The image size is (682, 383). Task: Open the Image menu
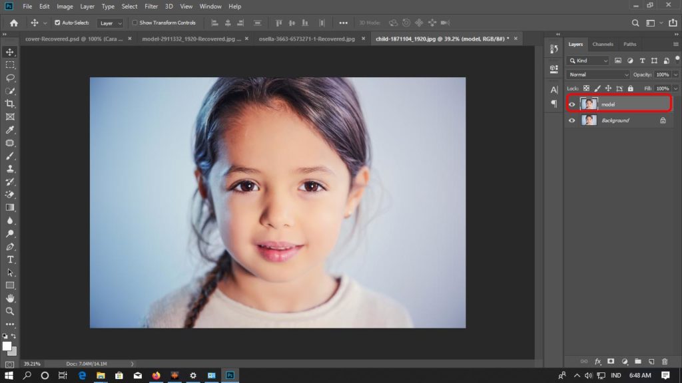coord(65,7)
